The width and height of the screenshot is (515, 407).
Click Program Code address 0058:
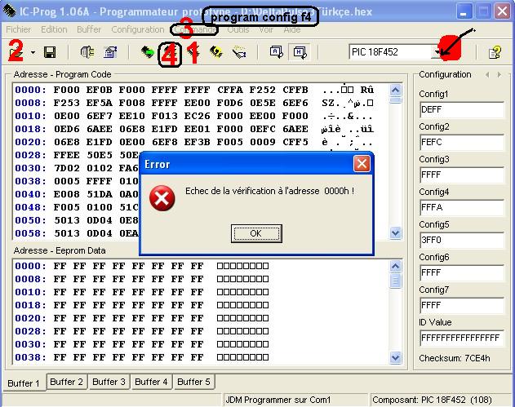(x=30, y=233)
